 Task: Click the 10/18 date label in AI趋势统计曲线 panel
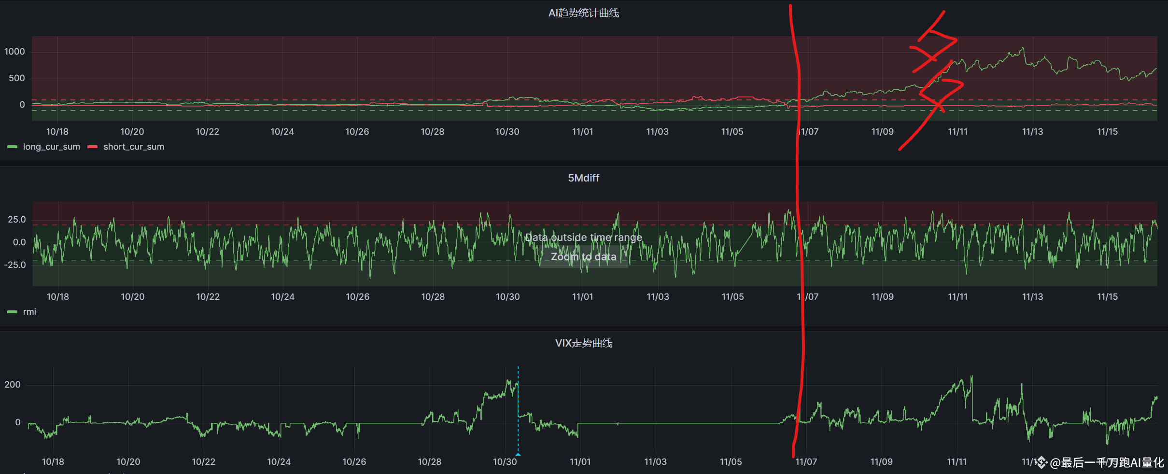57,132
